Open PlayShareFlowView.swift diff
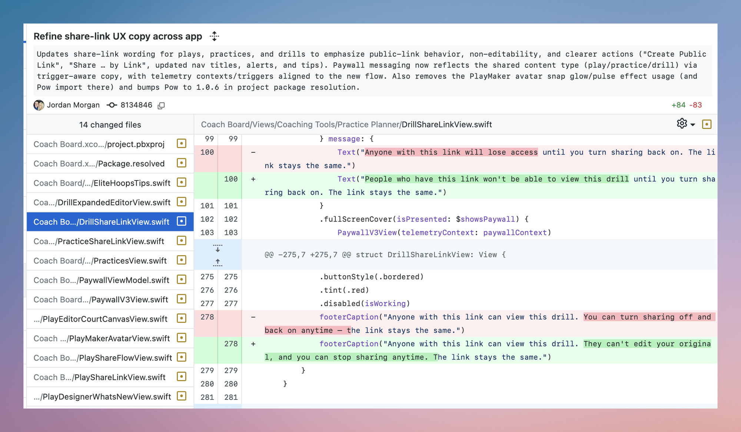The image size is (741, 432). 110,358
